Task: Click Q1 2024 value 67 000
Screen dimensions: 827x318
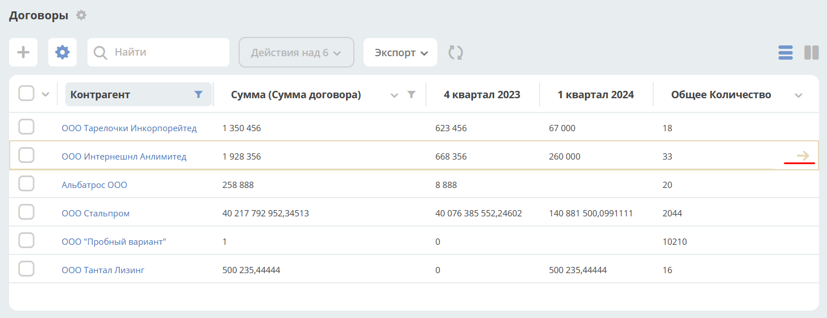Action: [562, 128]
